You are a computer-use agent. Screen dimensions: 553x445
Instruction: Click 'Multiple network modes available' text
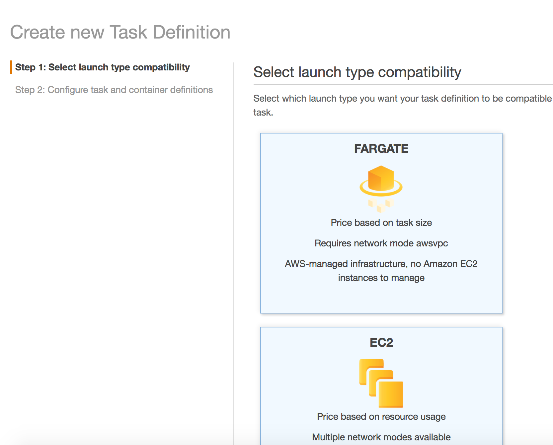click(381, 437)
